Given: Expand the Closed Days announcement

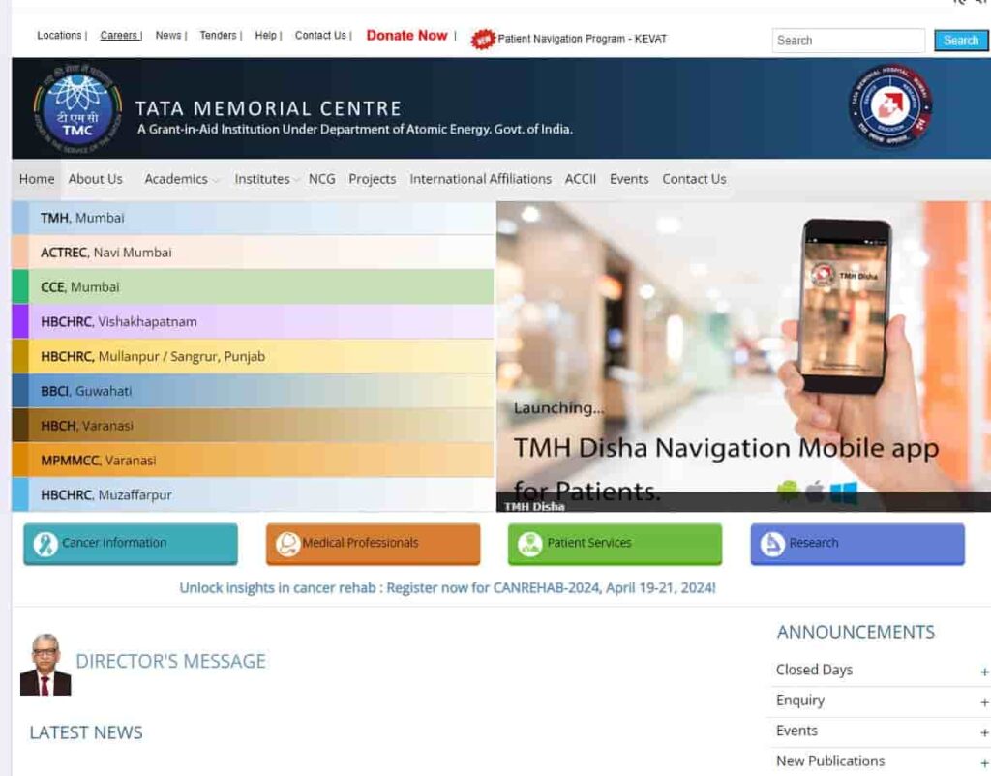Looking at the screenshot, I should coord(814,670).
